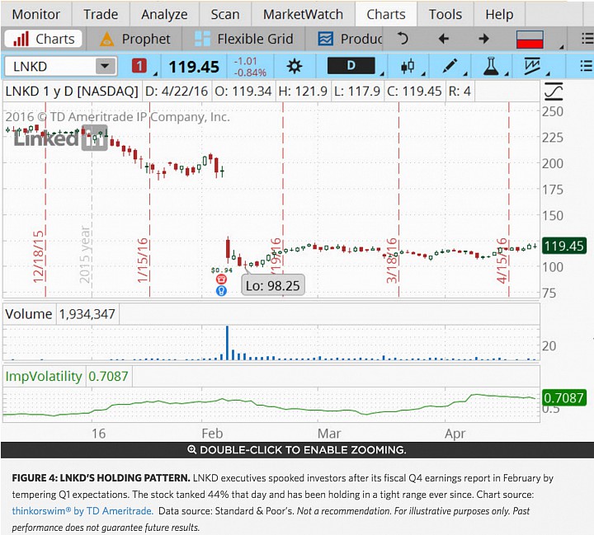Open the Prophet sub-tab
This screenshot has width=594, height=535.
[x=134, y=39]
